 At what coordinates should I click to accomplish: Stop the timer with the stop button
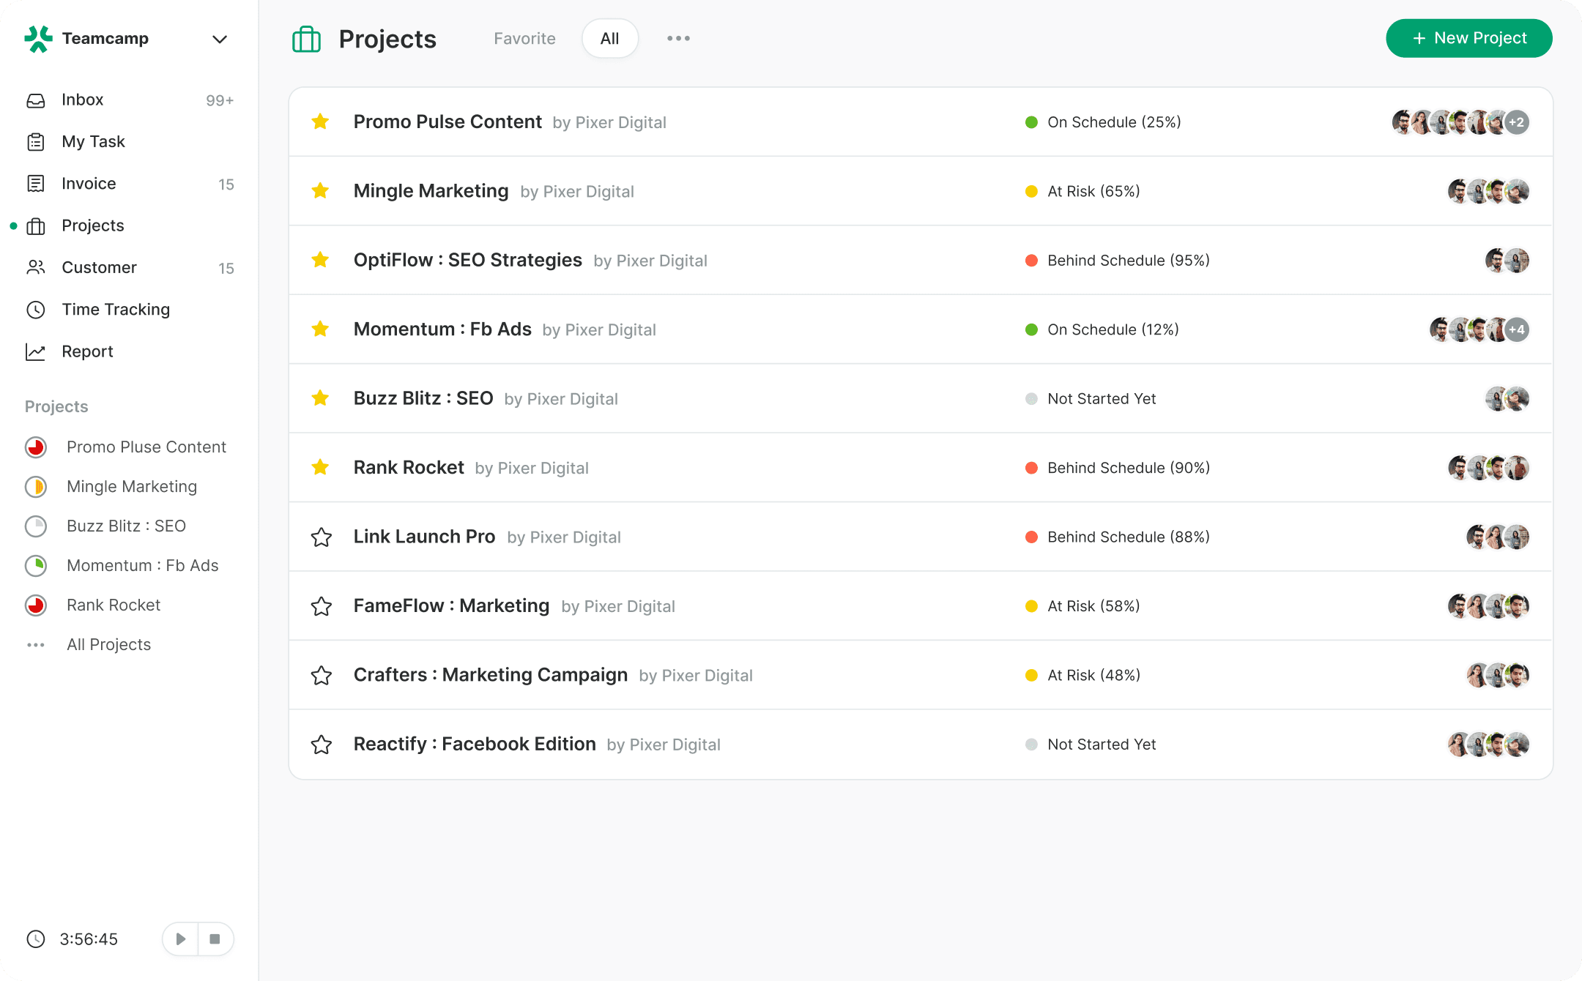click(215, 939)
